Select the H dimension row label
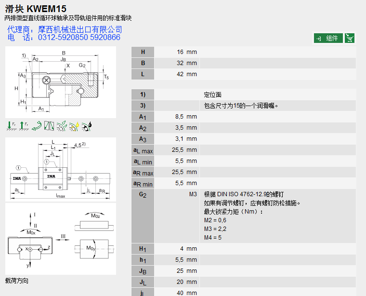Image resolution: width=366 pixels, height=296 pixels. (143, 52)
